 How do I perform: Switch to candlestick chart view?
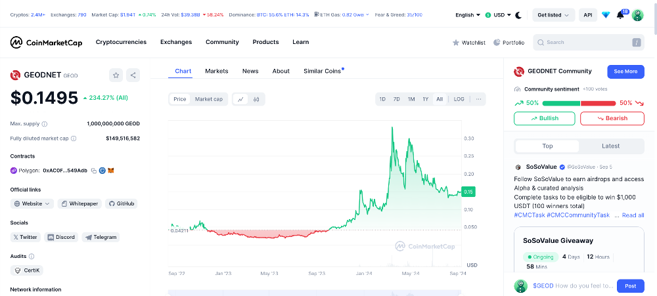tap(256, 99)
